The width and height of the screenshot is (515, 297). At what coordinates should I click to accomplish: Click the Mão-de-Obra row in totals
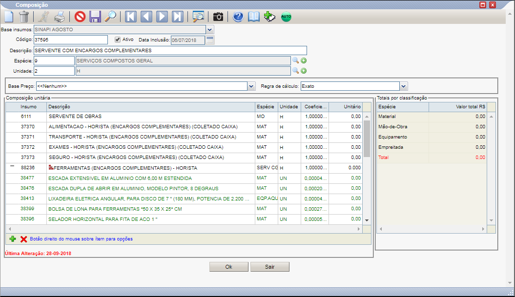432,127
